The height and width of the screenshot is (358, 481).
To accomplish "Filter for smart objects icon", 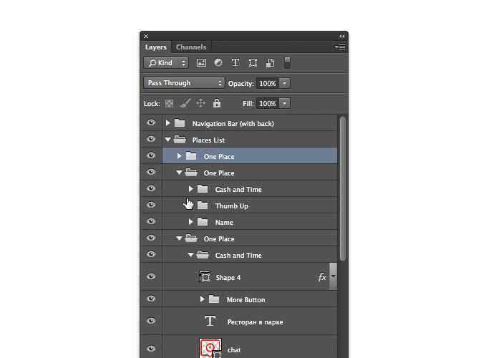I will point(270,63).
